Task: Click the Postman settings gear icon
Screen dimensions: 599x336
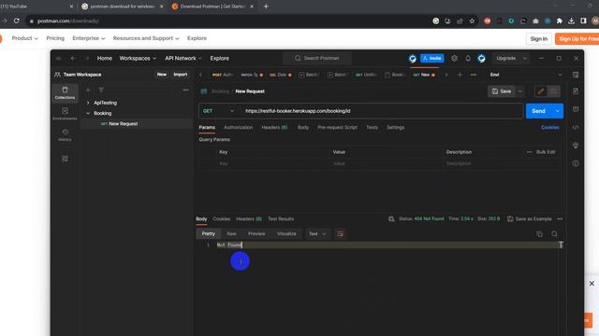Action: [x=454, y=58]
